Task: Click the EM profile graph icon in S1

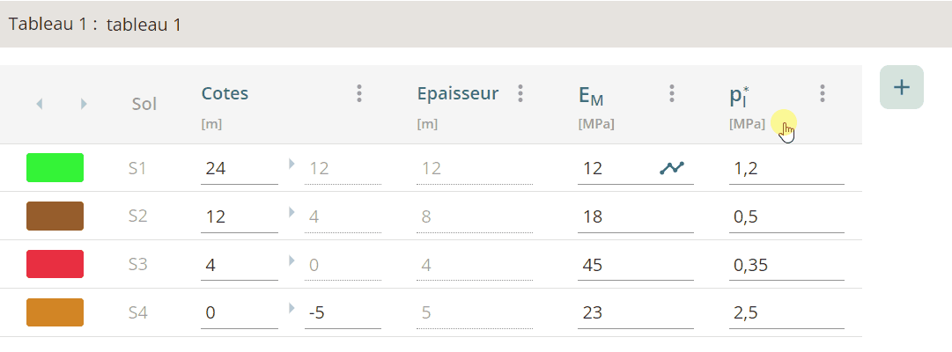Action: point(672,167)
